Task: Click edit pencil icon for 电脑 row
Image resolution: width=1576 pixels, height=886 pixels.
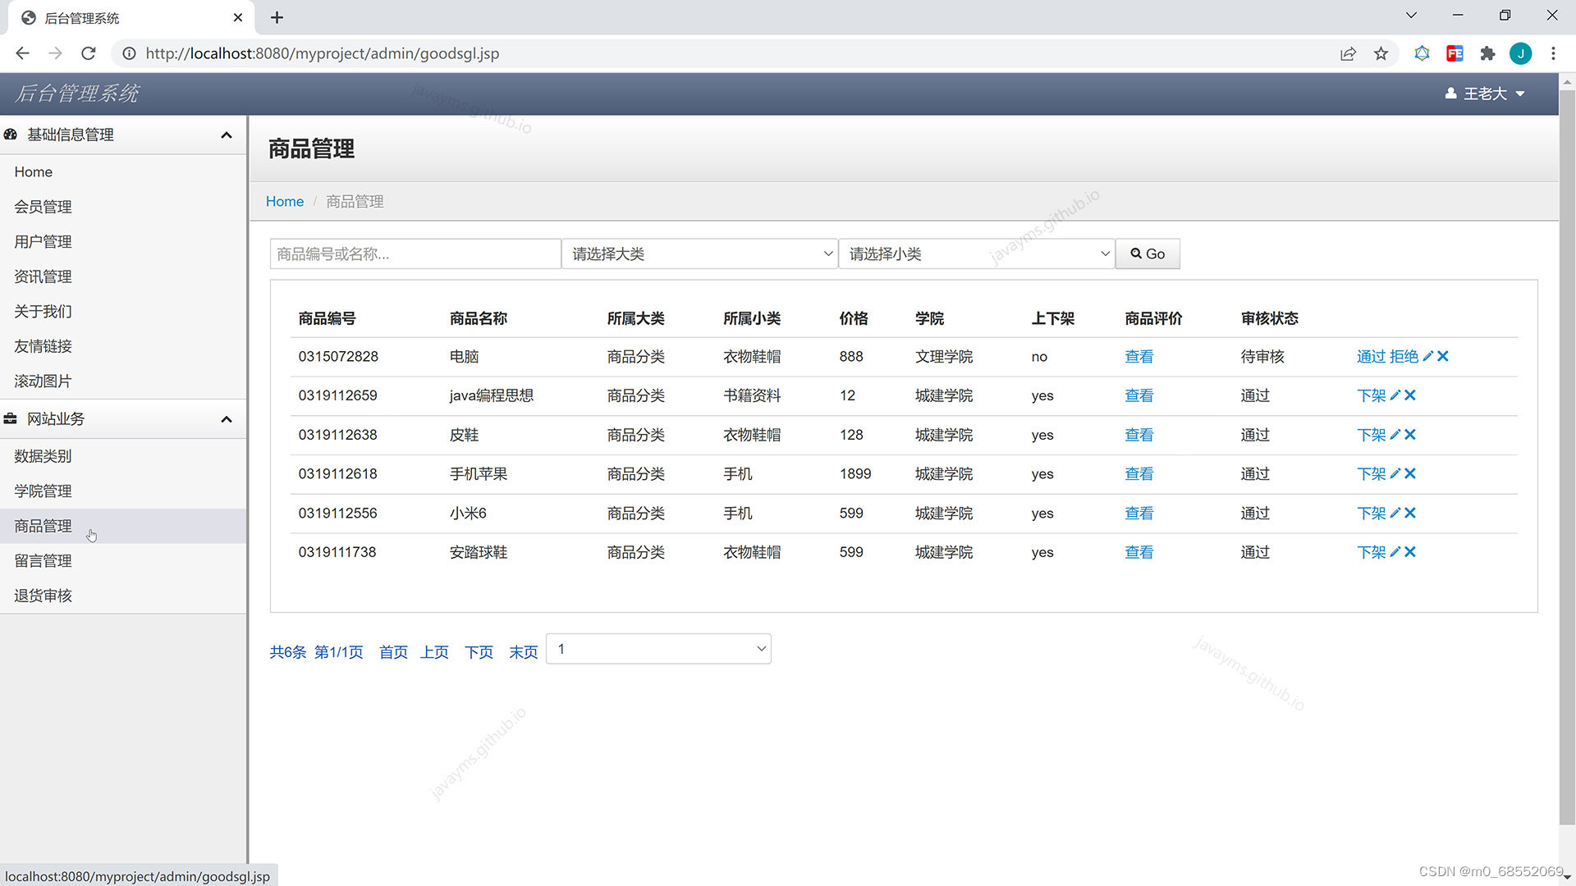Action: pos(1427,357)
